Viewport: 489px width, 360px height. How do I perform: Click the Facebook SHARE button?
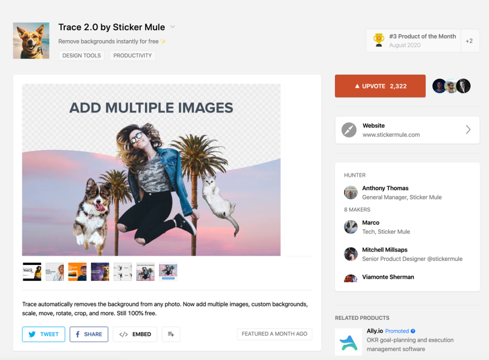(89, 334)
